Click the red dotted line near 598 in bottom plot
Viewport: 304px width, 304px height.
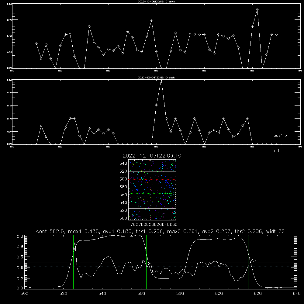point(215,262)
